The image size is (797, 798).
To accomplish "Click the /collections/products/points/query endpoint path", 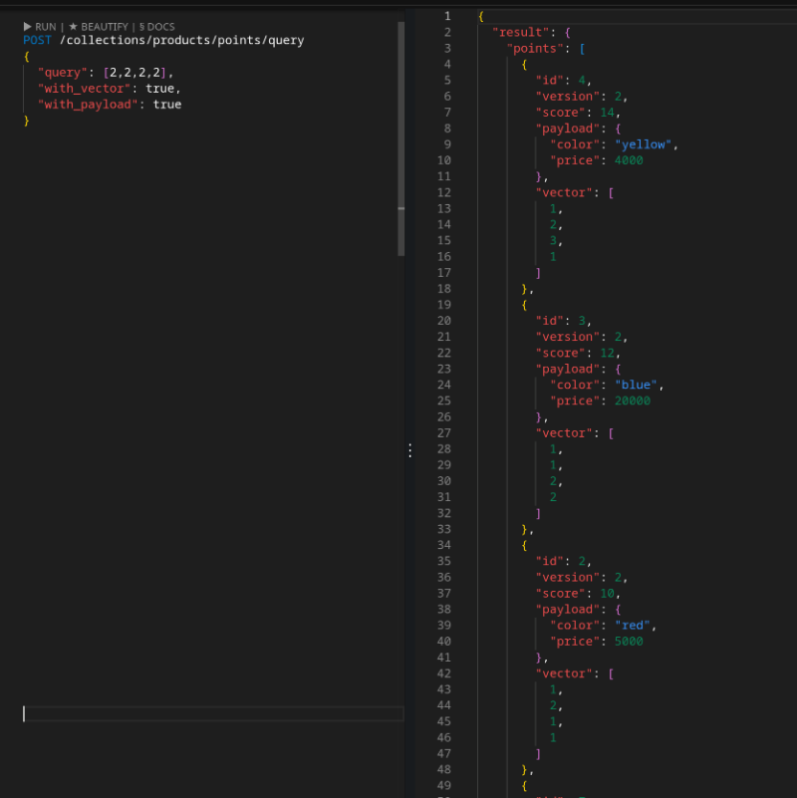I will [181, 40].
